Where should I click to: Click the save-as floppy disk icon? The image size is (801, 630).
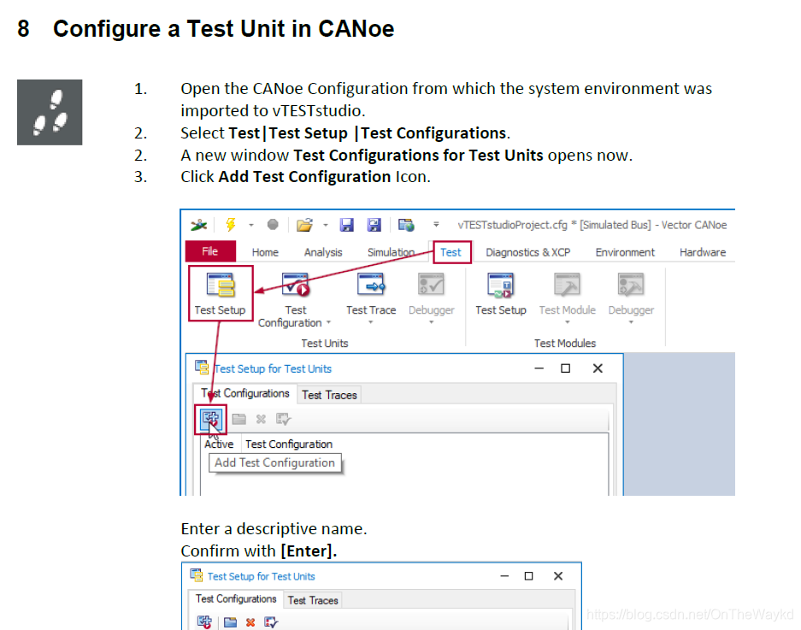(x=374, y=225)
